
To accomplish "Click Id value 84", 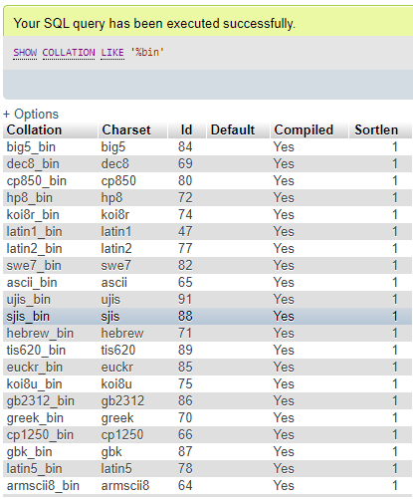I will tap(185, 147).
